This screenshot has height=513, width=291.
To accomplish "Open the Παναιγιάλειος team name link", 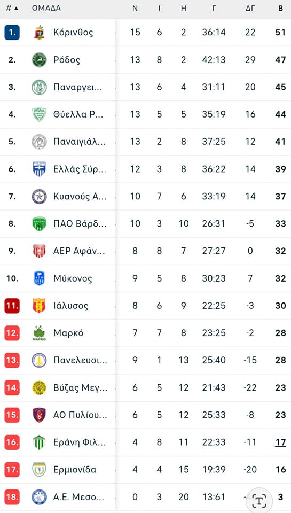I will point(80,142).
